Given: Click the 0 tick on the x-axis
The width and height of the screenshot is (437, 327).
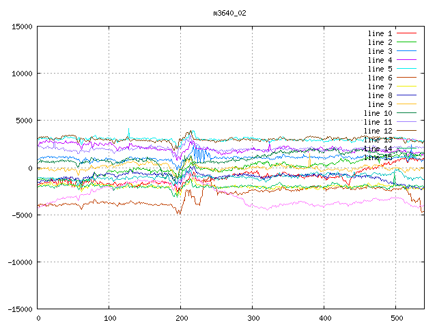Looking at the screenshot, I should pyautogui.click(x=38, y=318).
